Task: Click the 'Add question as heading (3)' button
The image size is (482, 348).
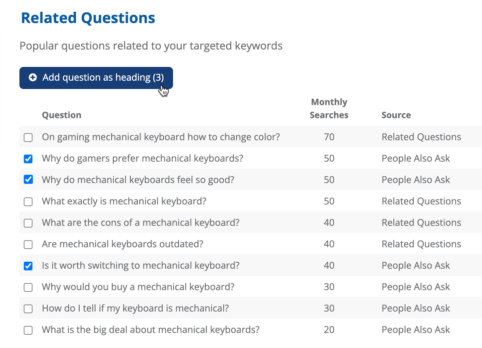Action: (x=96, y=78)
